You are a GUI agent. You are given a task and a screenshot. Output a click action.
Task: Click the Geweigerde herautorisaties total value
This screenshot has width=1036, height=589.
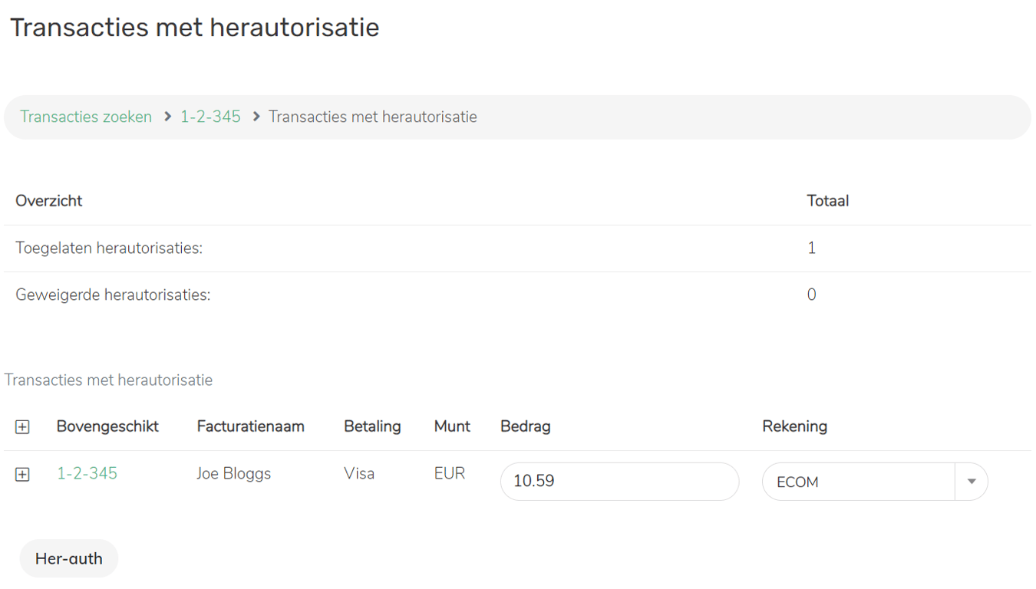[x=811, y=294]
